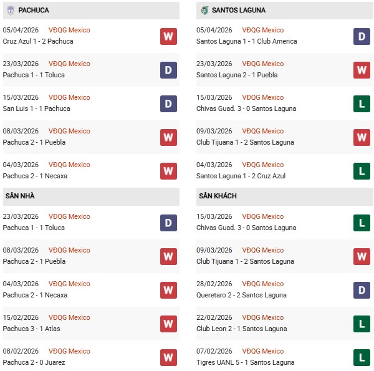Click the Santos Laguna 1 - 2 Cruz Azul result
The height and width of the screenshot is (371, 374).
241,176
